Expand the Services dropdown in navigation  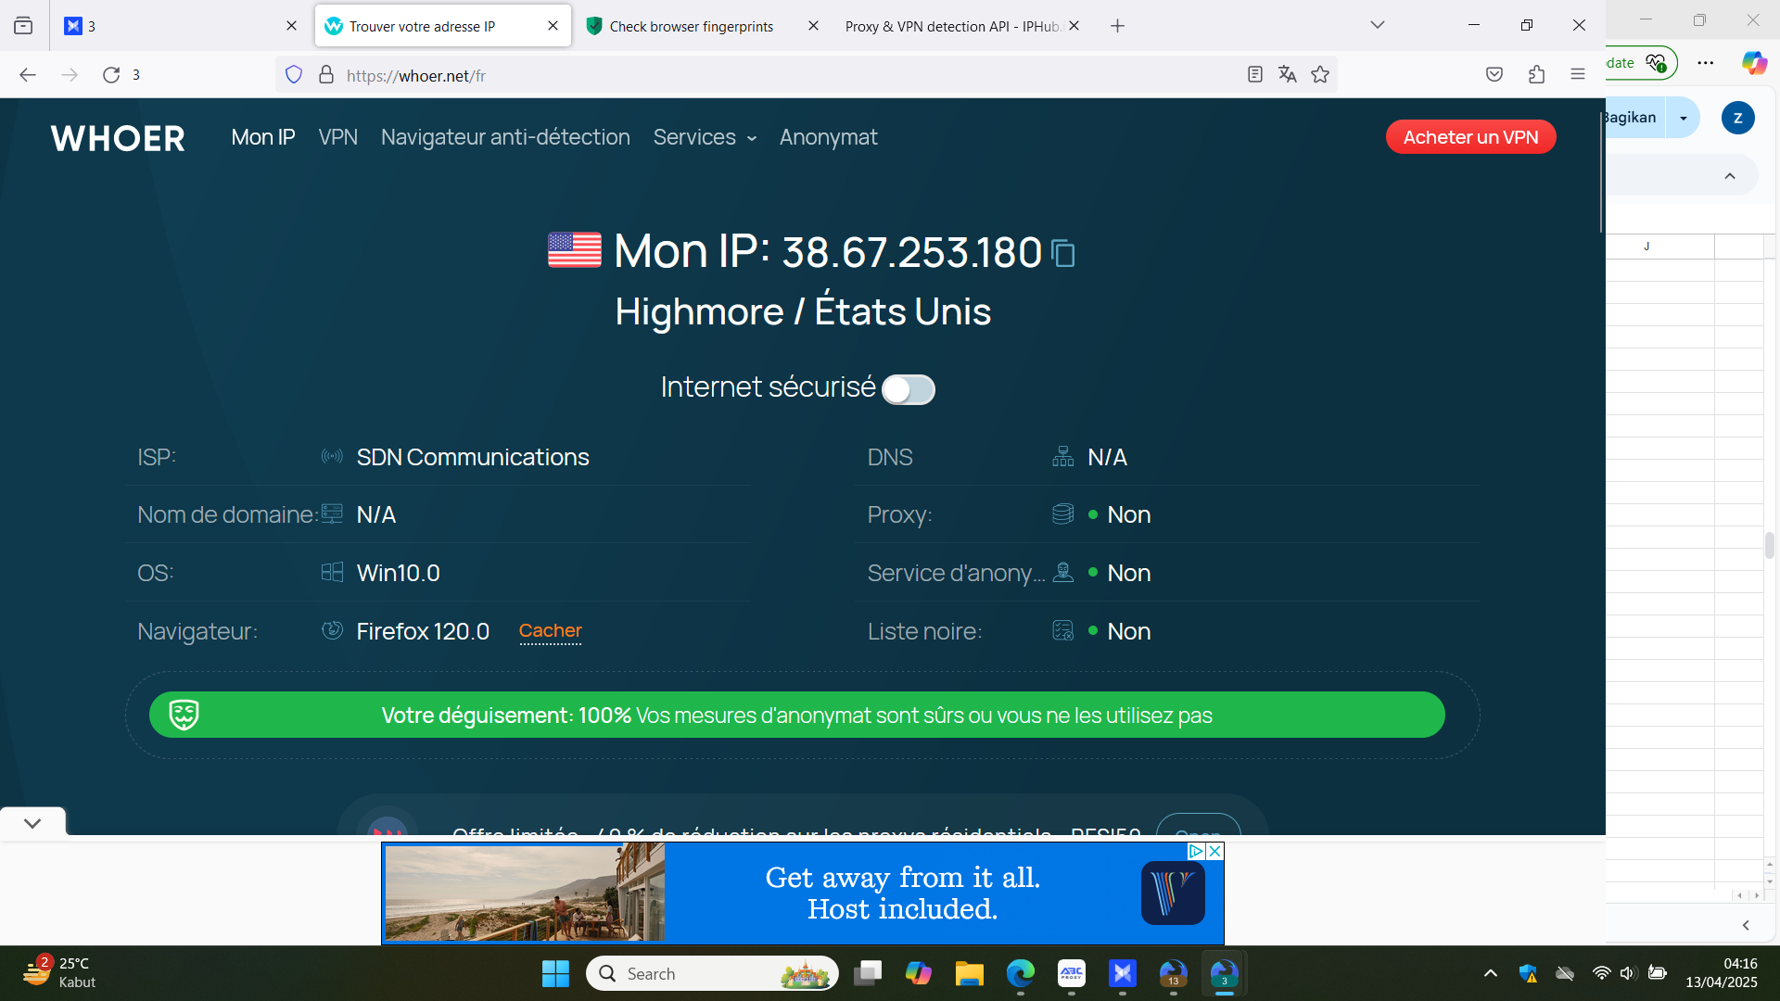[x=705, y=137]
